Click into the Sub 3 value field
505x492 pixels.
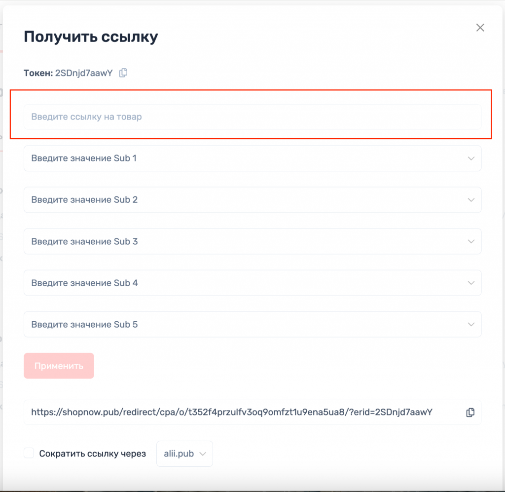[237, 241]
